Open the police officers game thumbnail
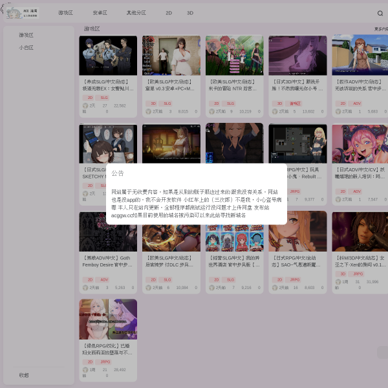Viewport: 388px width, 388px height. [x=108, y=55]
